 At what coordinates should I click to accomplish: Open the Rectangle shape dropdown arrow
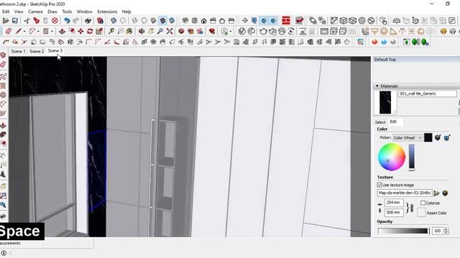pos(52,32)
